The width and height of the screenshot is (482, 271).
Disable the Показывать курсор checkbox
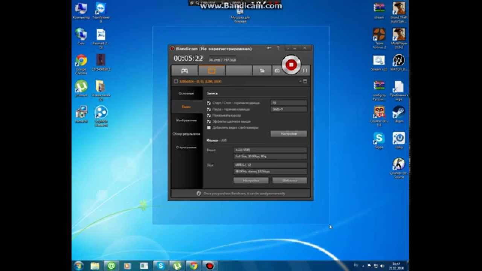pos(209,115)
